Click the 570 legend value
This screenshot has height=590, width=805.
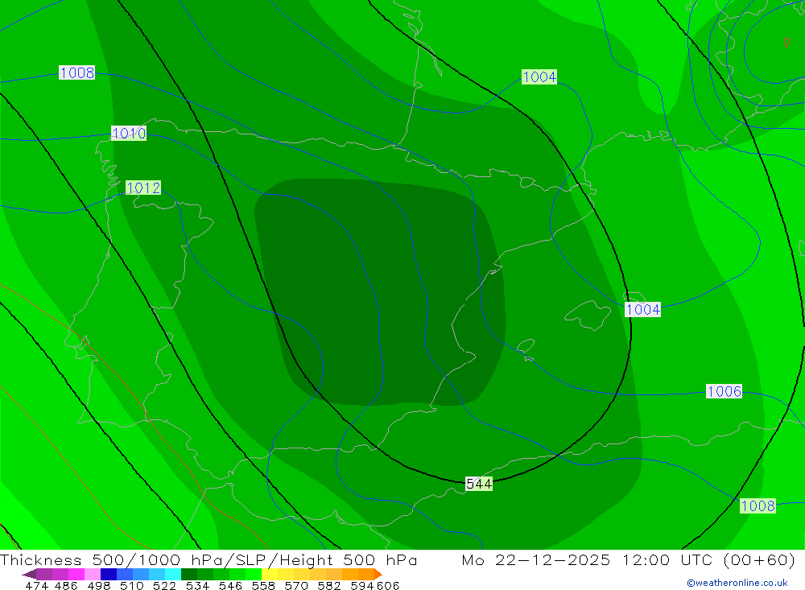coord(295,585)
